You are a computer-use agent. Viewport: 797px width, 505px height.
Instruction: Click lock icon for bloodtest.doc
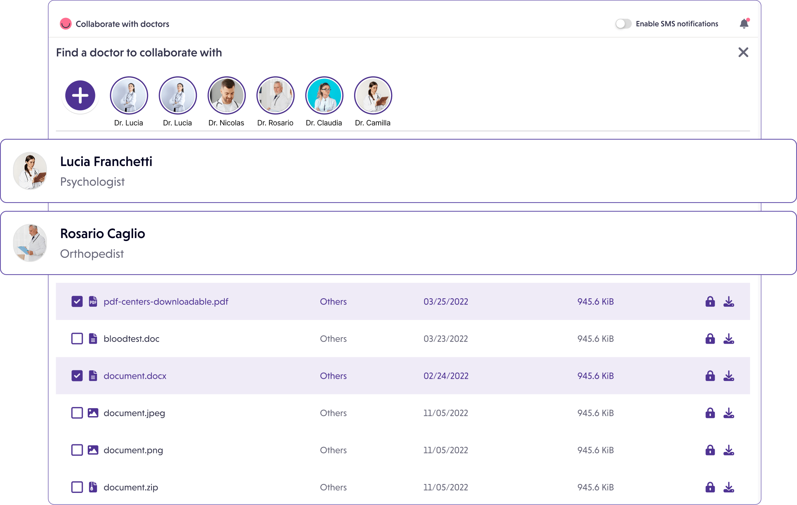coord(710,339)
